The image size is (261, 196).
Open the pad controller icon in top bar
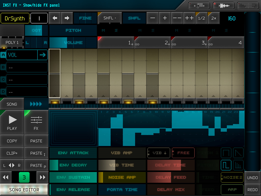199,5
